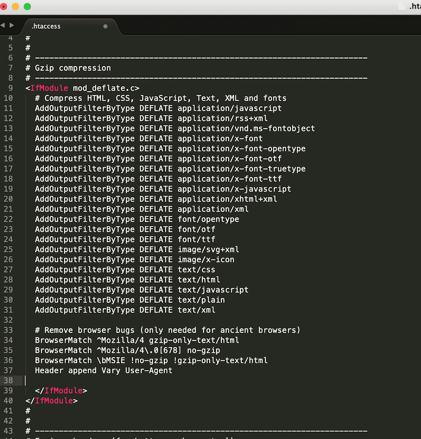Click the '# Gzip compression' comment

tap(68, 68)
